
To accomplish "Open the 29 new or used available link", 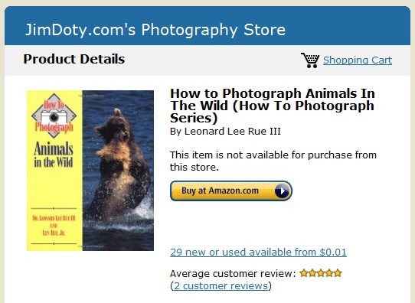I will [258, 252].
